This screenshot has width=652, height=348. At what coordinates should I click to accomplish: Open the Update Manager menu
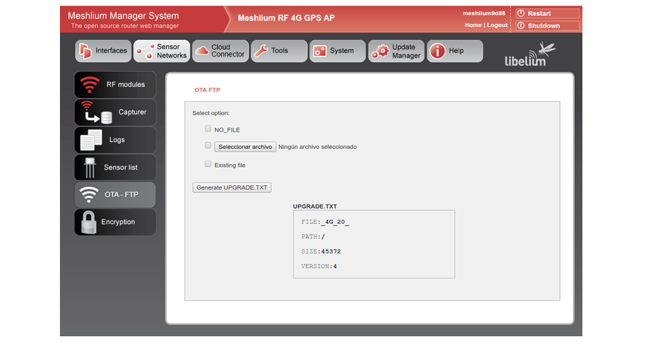(x=396, y=51)
